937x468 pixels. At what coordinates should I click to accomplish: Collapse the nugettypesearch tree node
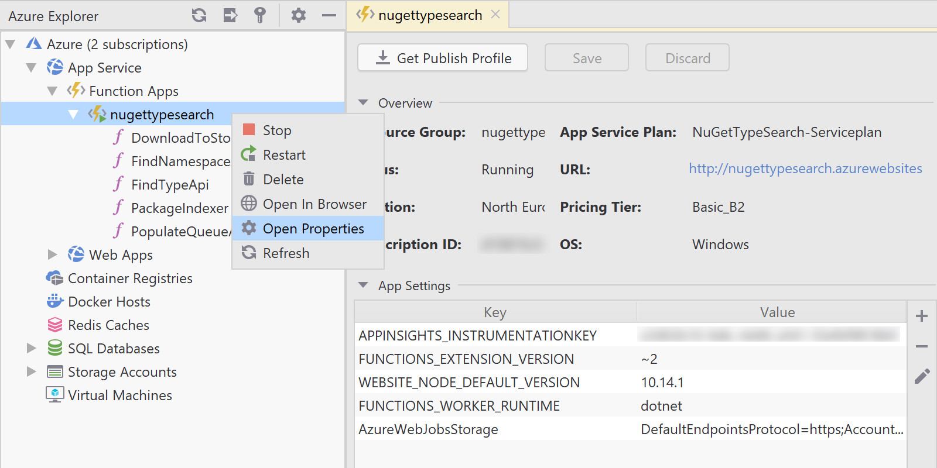(73, 114)
